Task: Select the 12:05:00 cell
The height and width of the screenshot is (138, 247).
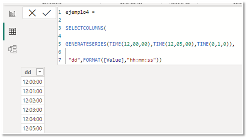Action: point(32,128)
